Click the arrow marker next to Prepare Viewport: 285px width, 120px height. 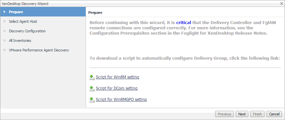pos(5,12)
